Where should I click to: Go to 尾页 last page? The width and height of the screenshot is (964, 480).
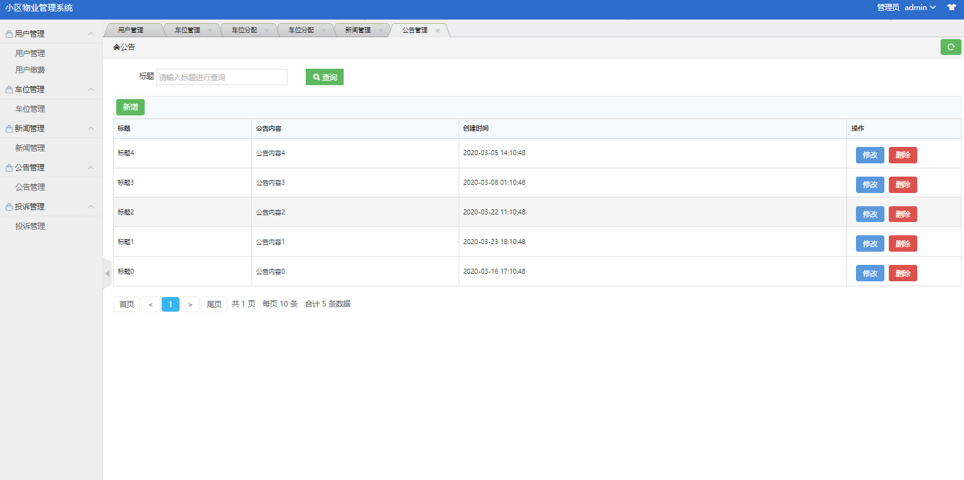point(214,304)
